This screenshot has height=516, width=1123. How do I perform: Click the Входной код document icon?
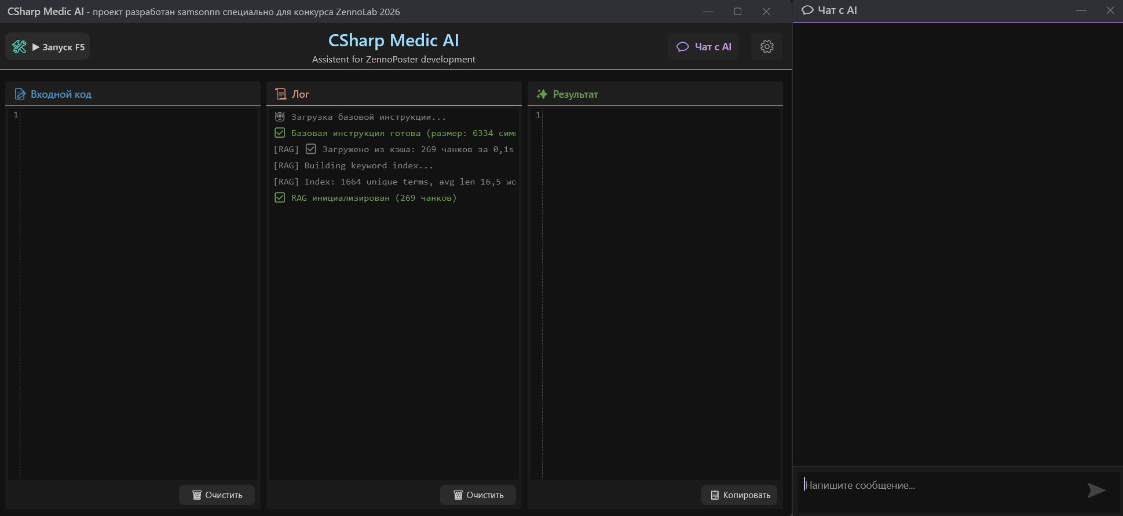(20, 94)
